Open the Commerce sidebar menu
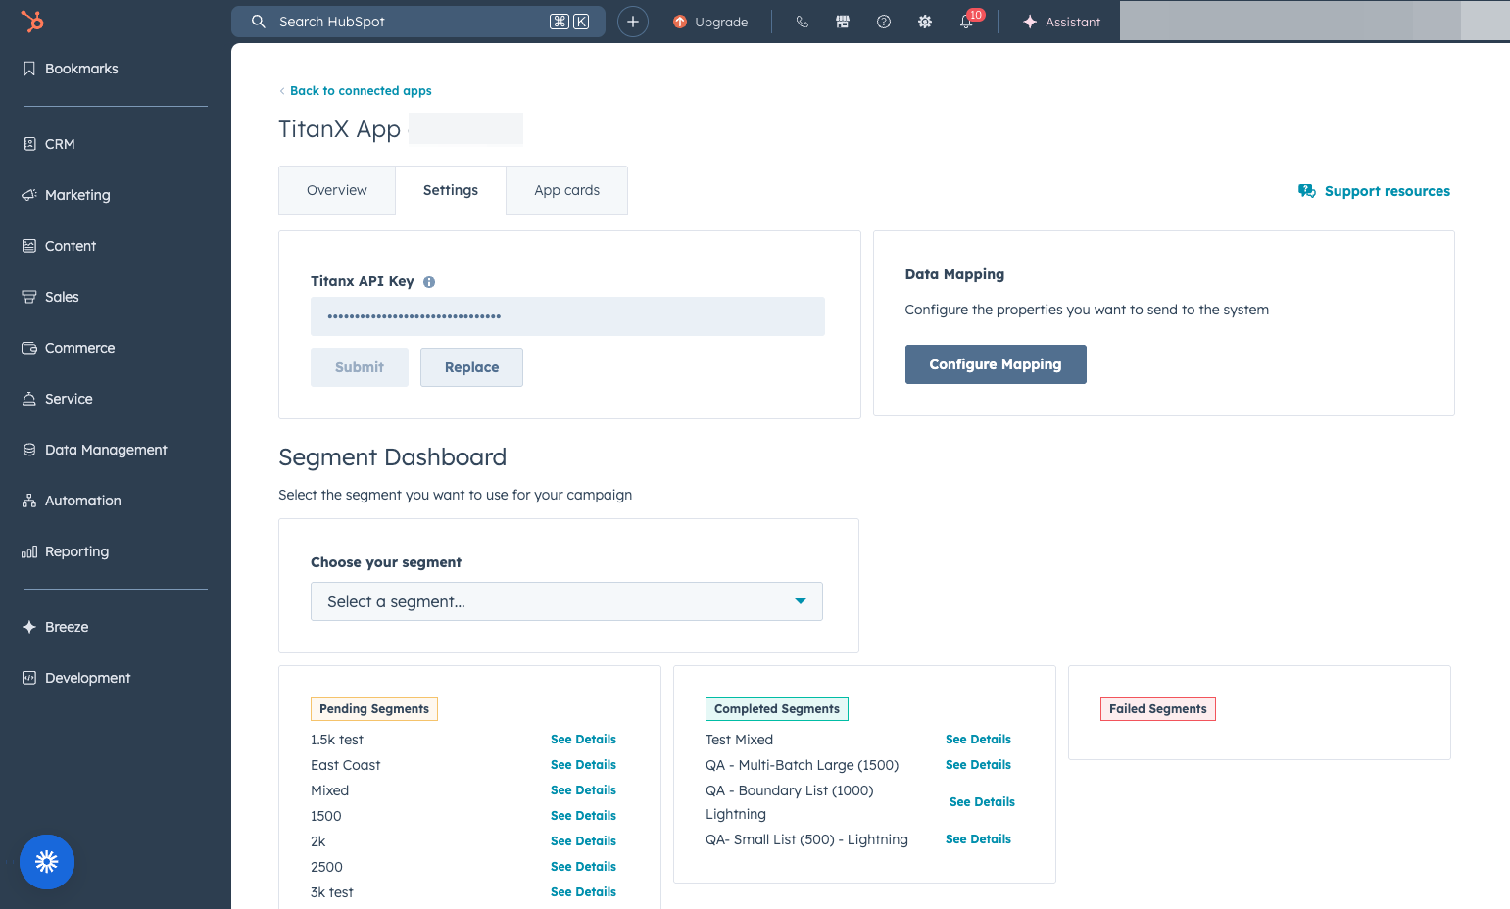This screenshot has width=1510, height=909. (69, 348)
